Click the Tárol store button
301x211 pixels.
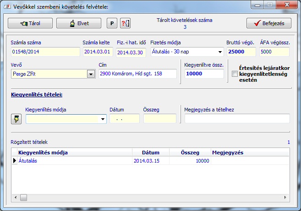pyautogui.click(x=30, y=23)
